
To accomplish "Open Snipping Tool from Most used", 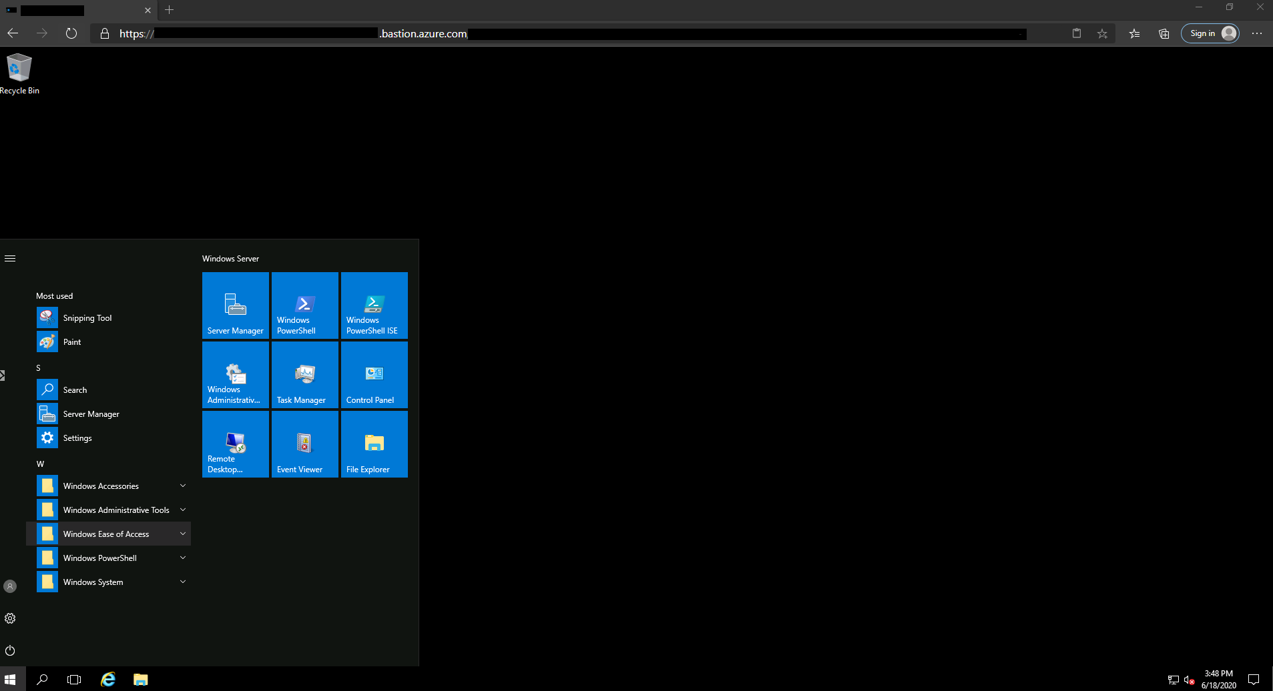I will [x=108, y=317].
